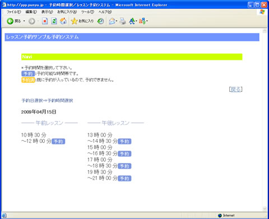Open the ヘルプ(H) menu
The height and width of the screenshot is (219, 269).
105,12
